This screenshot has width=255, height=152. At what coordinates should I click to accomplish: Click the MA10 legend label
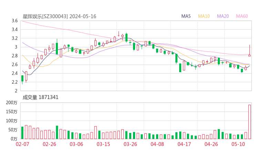(204, 16)
